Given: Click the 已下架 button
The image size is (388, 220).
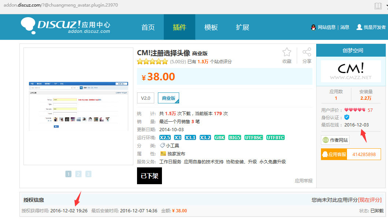Looking at the screenshot, I should (149, 176).
